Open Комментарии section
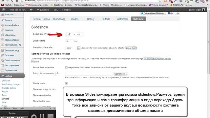 [x=12, y=40]
